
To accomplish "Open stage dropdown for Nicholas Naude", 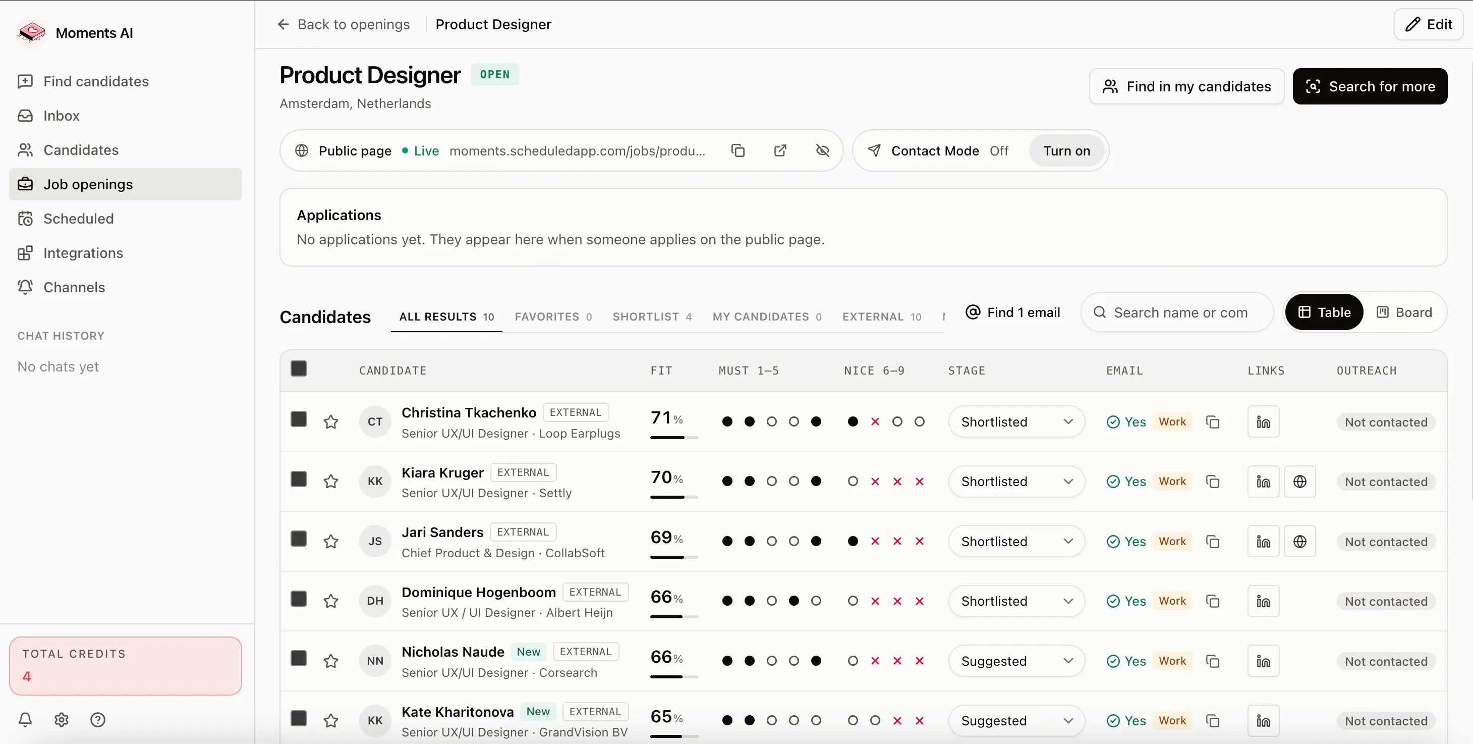I will tap(1016, 661).
